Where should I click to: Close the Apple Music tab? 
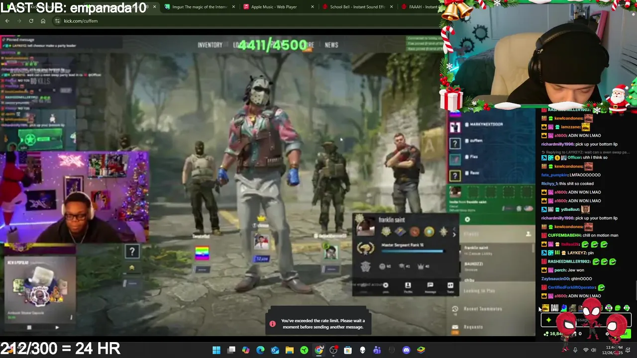[313, 7]
